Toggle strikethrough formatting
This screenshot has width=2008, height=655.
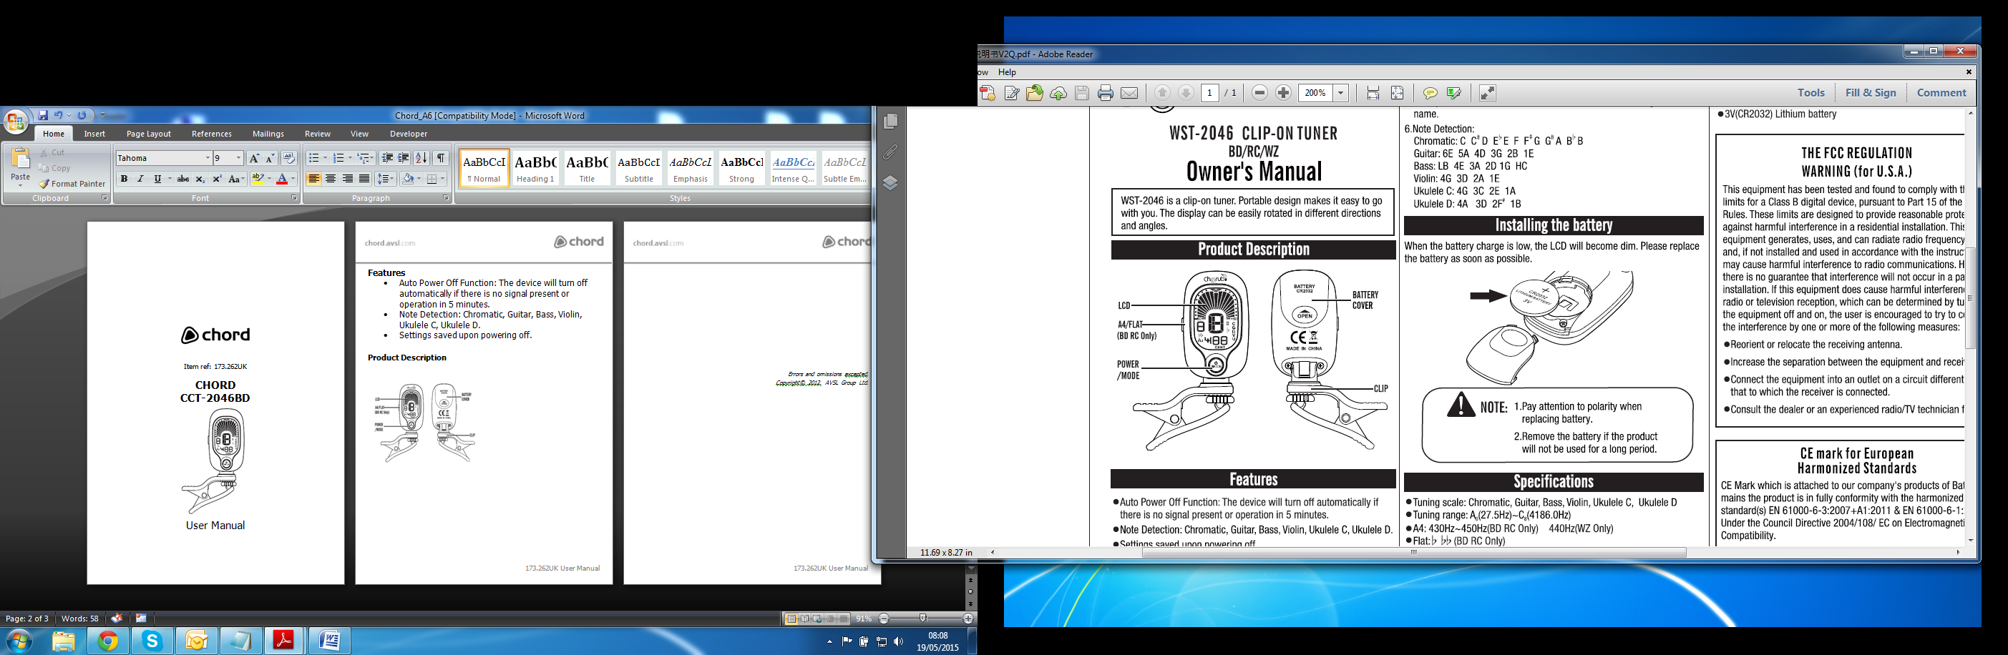coord(183,179)
